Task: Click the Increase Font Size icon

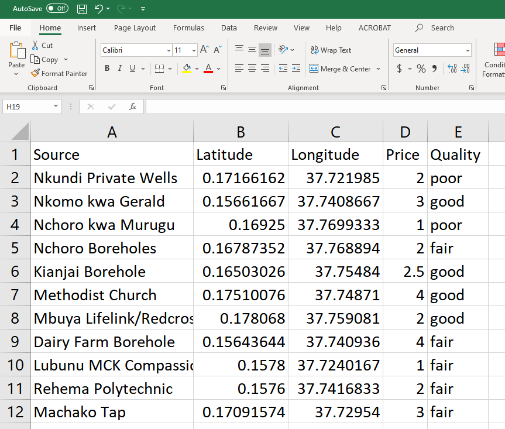Action: (204, 50)
